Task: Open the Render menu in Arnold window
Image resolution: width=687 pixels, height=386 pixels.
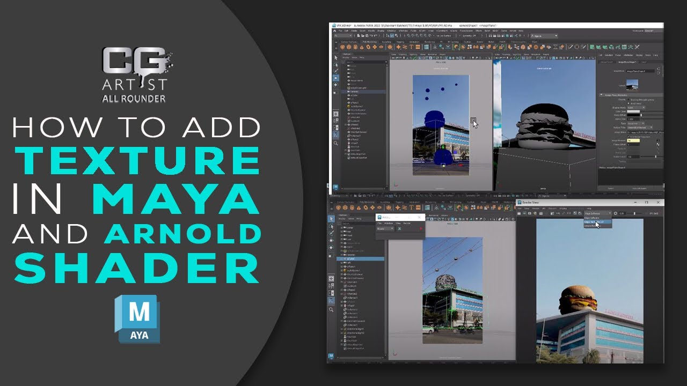Action: pos(407,224)
